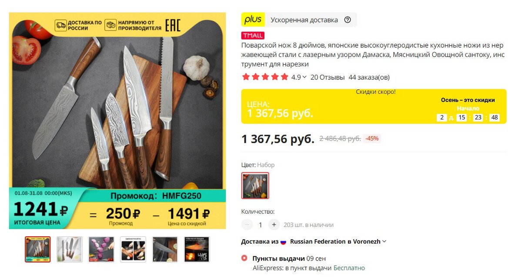View the fourth thumbnail showing knife handling
The height and width of the screenshot is (277, 522).
[x=133, y=249]
